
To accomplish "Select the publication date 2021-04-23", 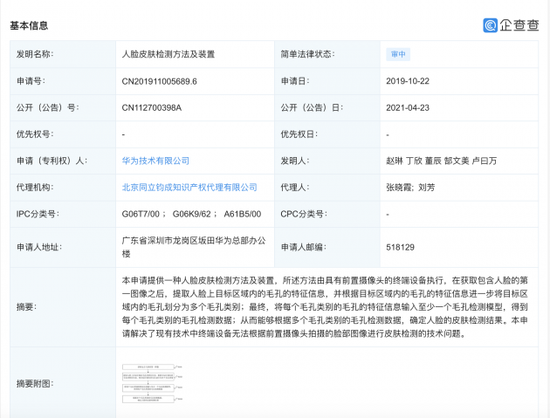I will [408, 108].
